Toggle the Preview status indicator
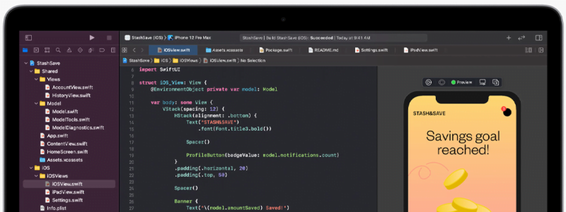Image resolution: width=566 pixels, height=212 pixels. (x=462, y=82)
